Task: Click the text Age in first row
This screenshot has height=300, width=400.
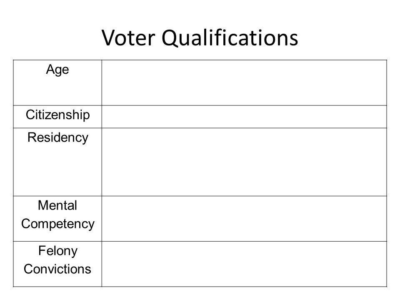Action: click(x=57, y=70)
